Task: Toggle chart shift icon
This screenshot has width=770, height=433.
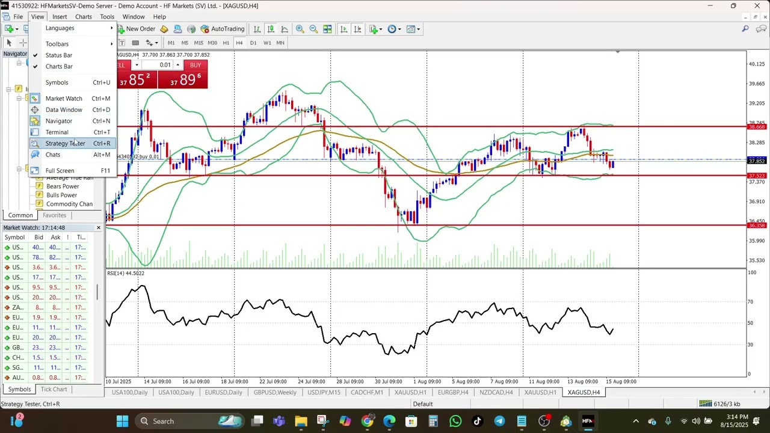Action: (357, 29)
